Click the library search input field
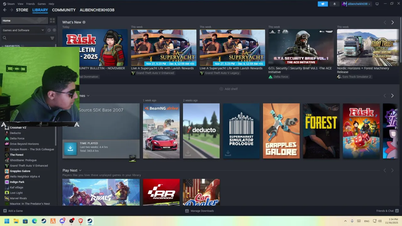The height and width of the screenshot is (226, 402). [28, 38]
